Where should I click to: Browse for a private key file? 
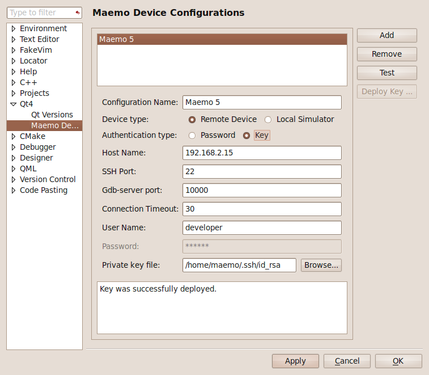(321, 265)
